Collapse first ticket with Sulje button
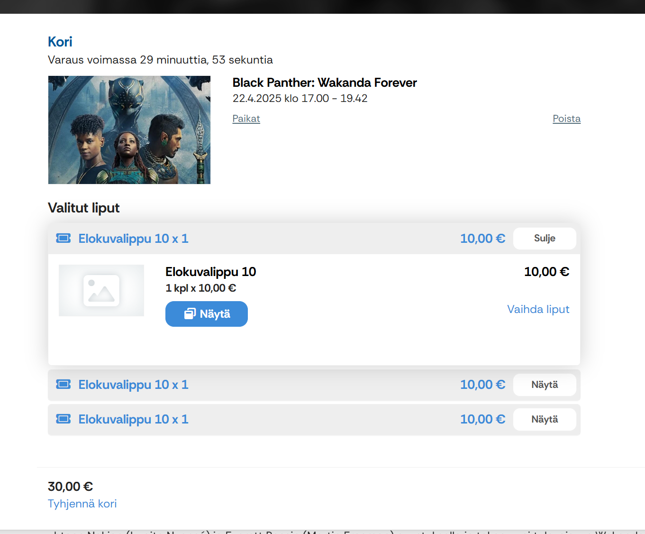The height and width of the screenshot is (534, 645). click(x=545, y=238)
